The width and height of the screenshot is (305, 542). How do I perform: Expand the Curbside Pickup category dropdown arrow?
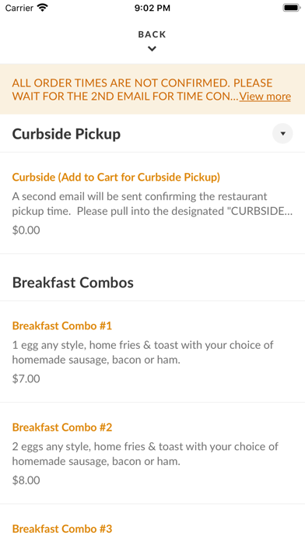[x=282, y=133]
